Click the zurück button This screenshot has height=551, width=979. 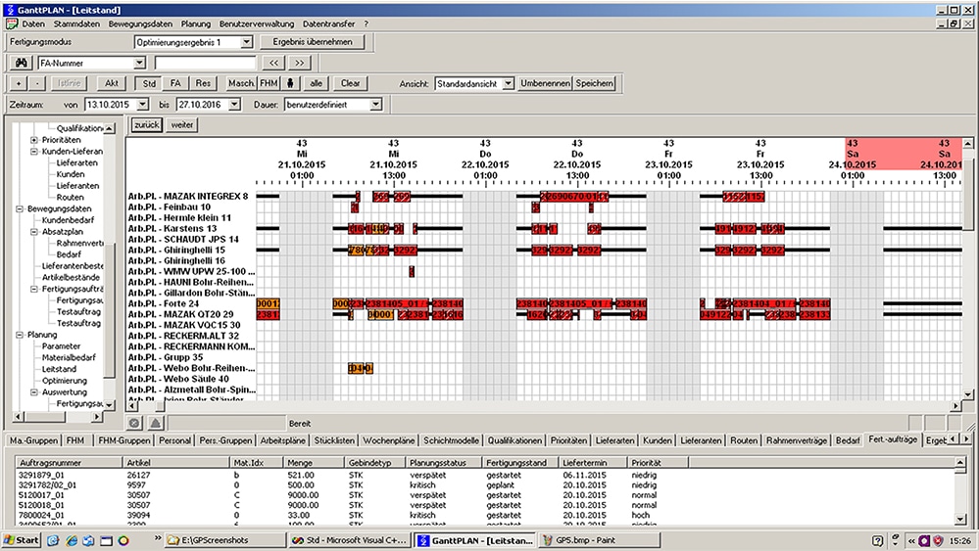pos(147,124)
